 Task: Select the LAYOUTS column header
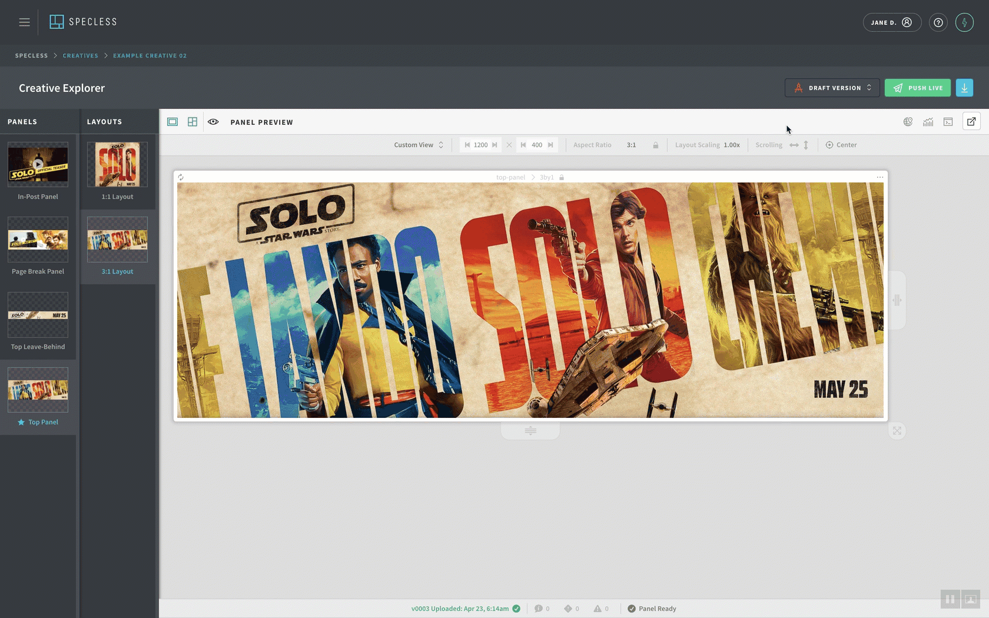(104, 122)
